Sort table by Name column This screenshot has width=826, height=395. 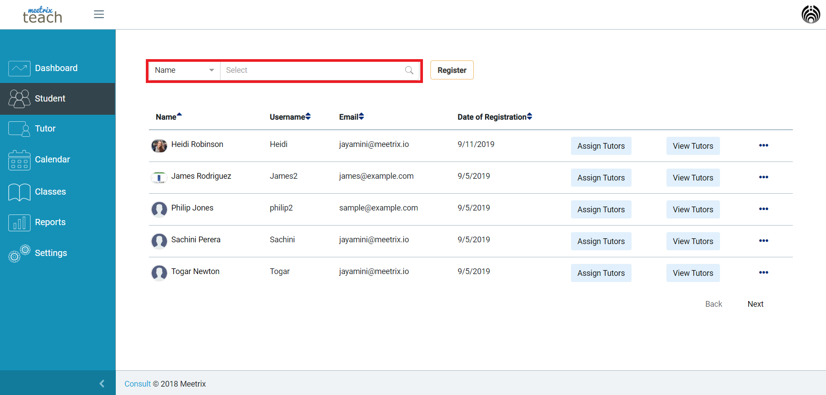169,117
